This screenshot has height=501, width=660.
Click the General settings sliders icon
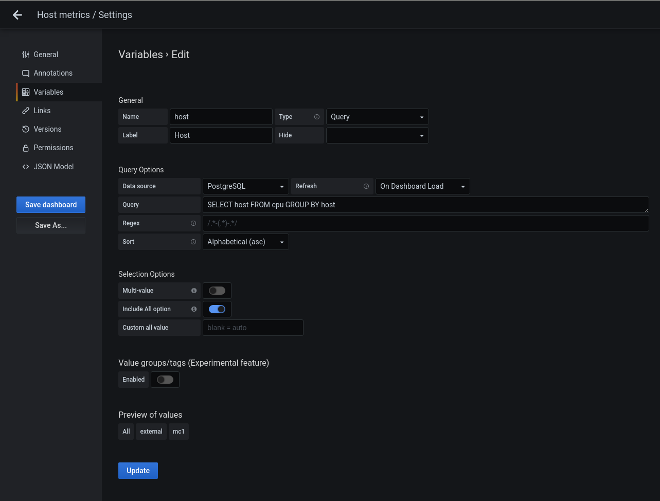26,55
